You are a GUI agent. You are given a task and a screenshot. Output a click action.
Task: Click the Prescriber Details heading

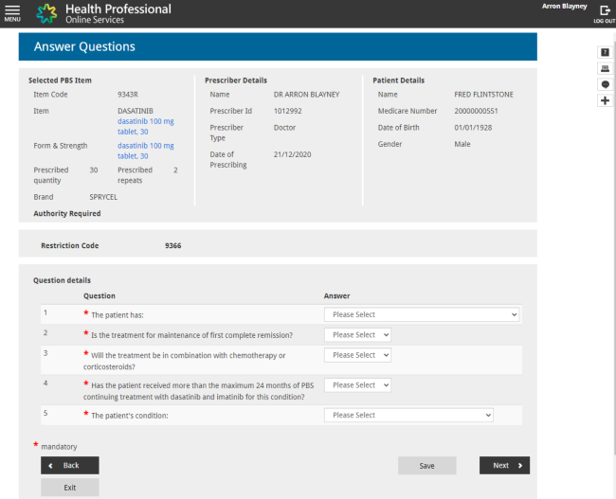236,80
